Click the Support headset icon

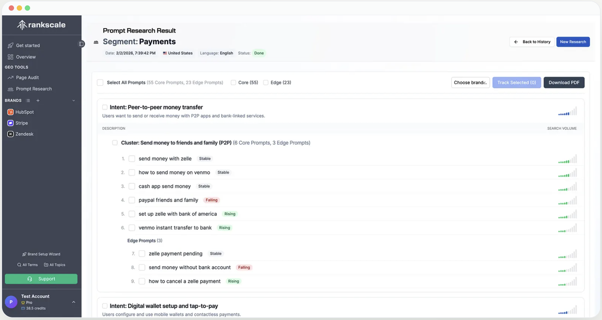(30, 279)
